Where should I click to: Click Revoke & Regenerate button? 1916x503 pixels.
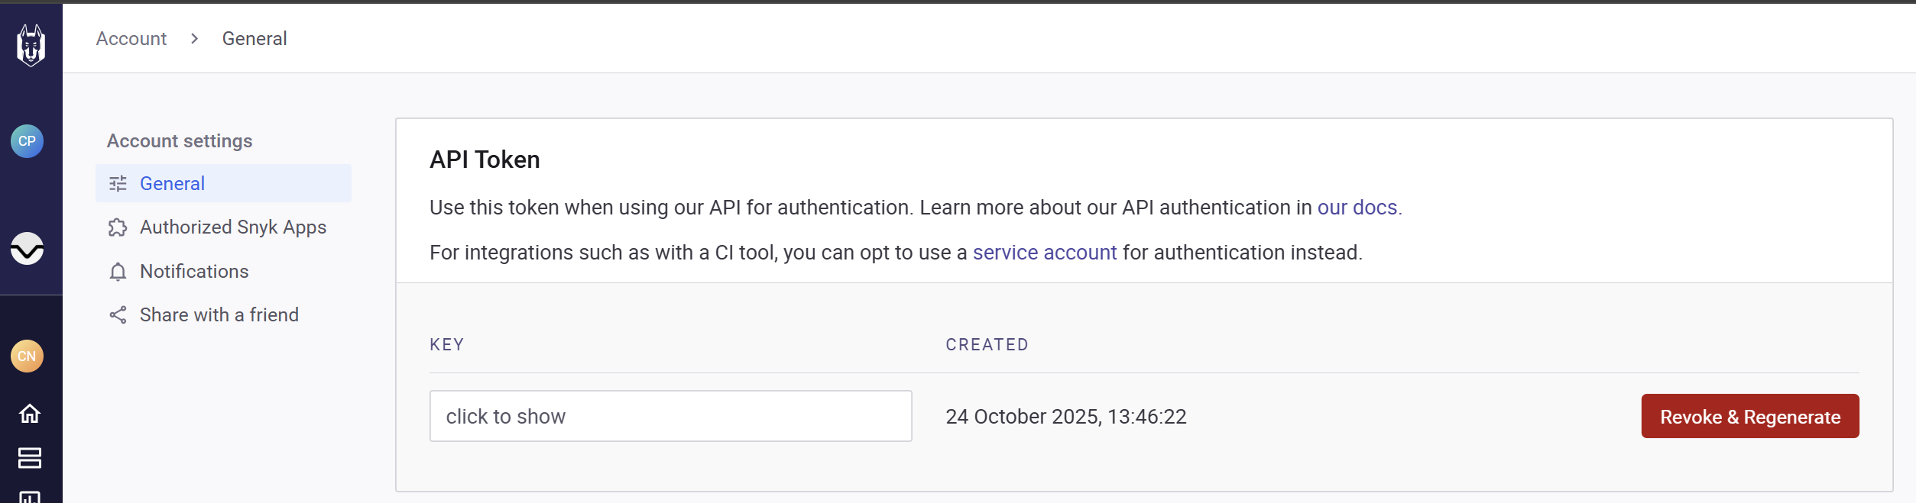pos(1750,416)
